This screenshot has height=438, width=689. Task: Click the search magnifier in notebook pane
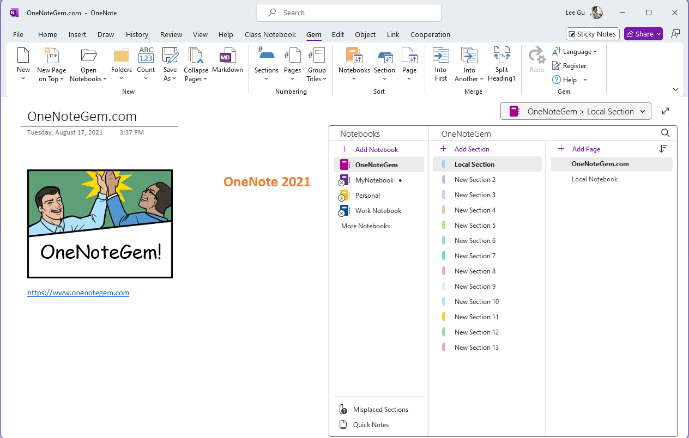click(x=665, y=133)
